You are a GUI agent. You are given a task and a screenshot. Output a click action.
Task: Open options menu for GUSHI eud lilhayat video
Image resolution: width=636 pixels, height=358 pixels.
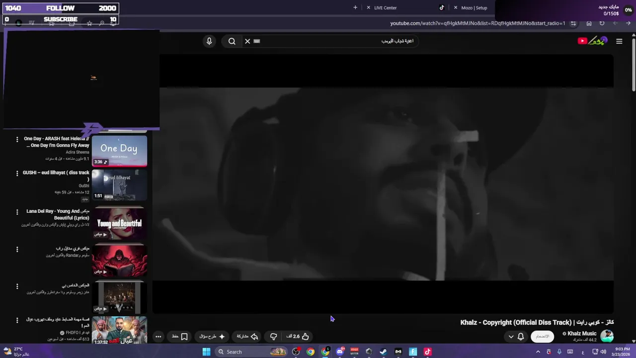tap(17, 174)
